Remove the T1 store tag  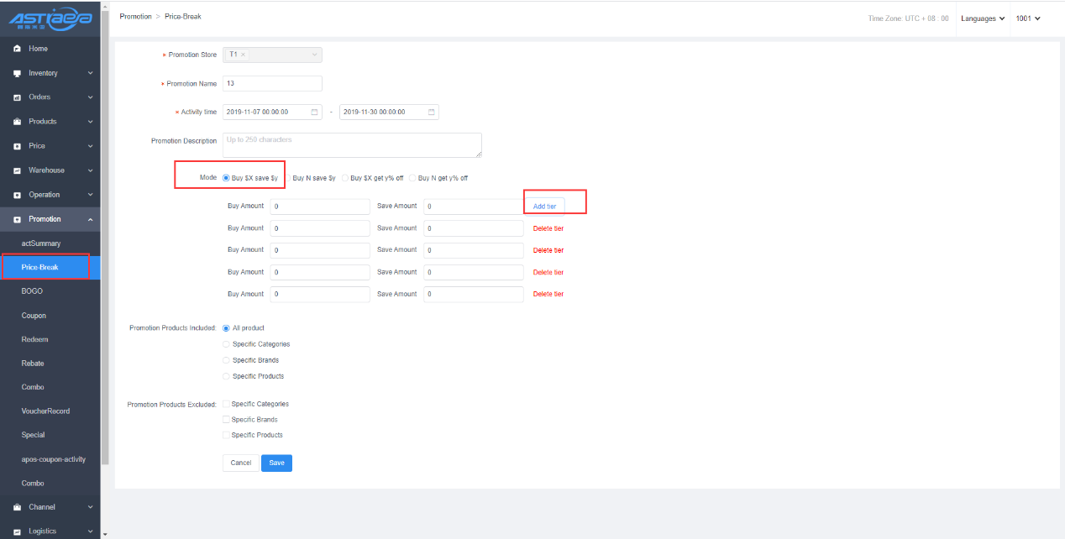point(244,55)
